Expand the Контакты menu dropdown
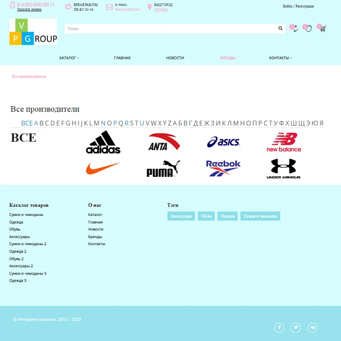The height and width of the screenshot is (341, 341). pos(281,58)
